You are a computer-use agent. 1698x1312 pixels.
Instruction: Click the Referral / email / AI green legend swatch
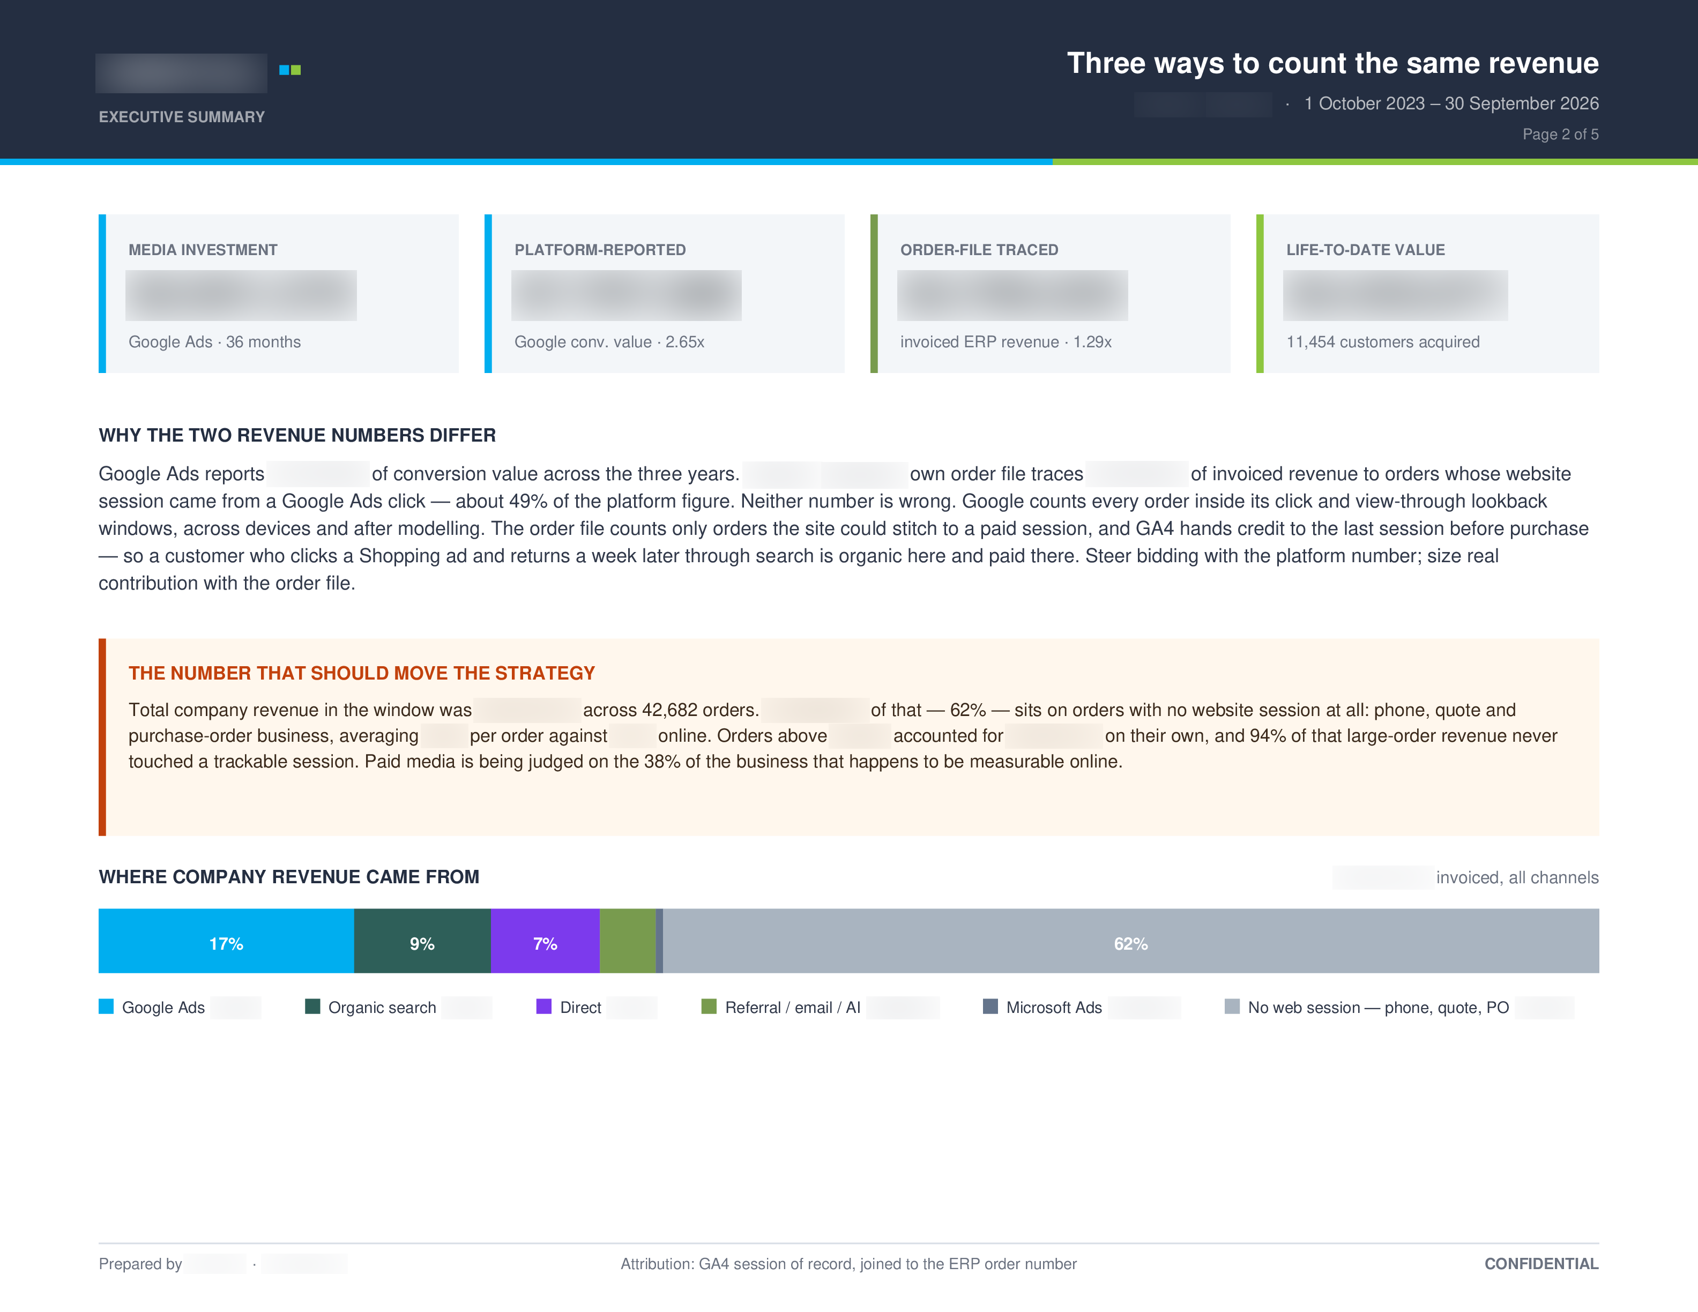click(709, 1007)
